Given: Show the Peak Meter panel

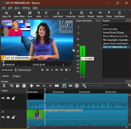Looking at the screenshot, I should [58, 15].
